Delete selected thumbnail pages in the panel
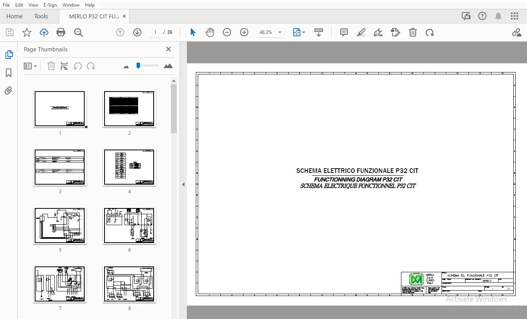The image size is (527, 319). pos(51,66)
